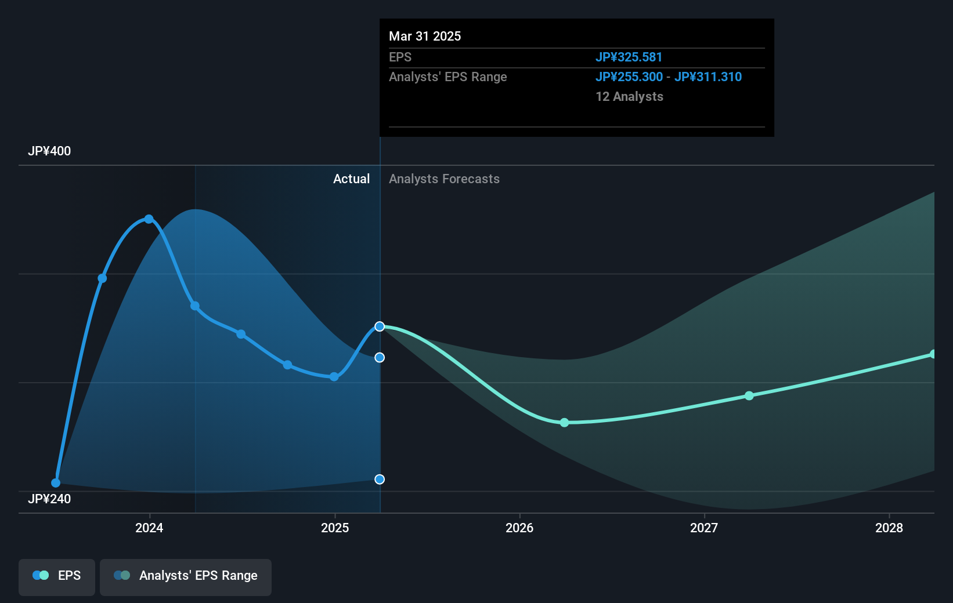Switch to the Analysts Forecasts section
Screen dimensions: 953x603
(444, 179)
